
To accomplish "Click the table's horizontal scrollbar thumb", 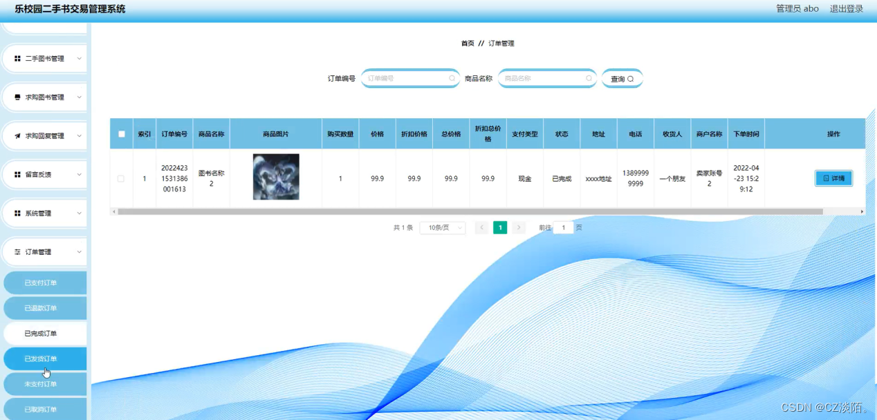I will [470, 211].
